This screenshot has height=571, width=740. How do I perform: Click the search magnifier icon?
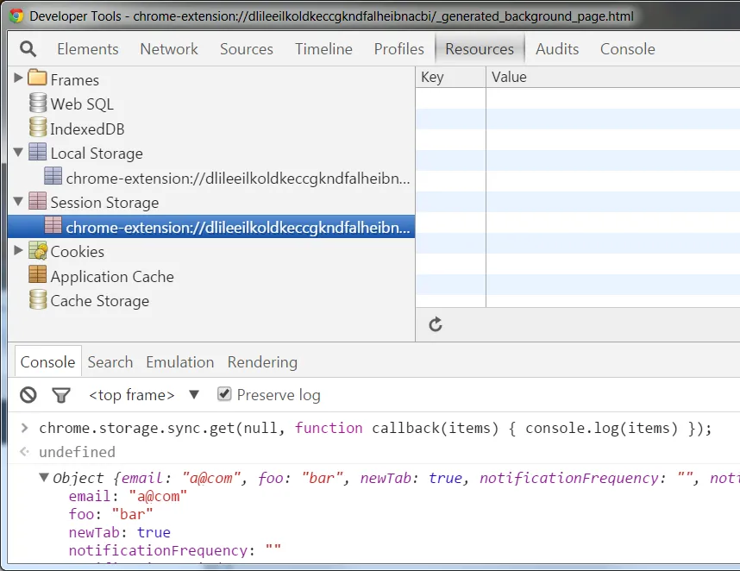[x=28, y=49]
